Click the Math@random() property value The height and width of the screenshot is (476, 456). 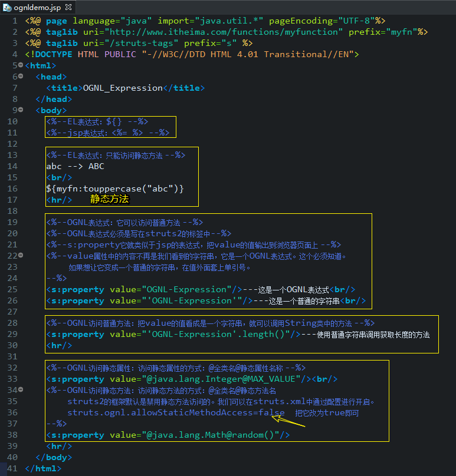tap(211, 435)
